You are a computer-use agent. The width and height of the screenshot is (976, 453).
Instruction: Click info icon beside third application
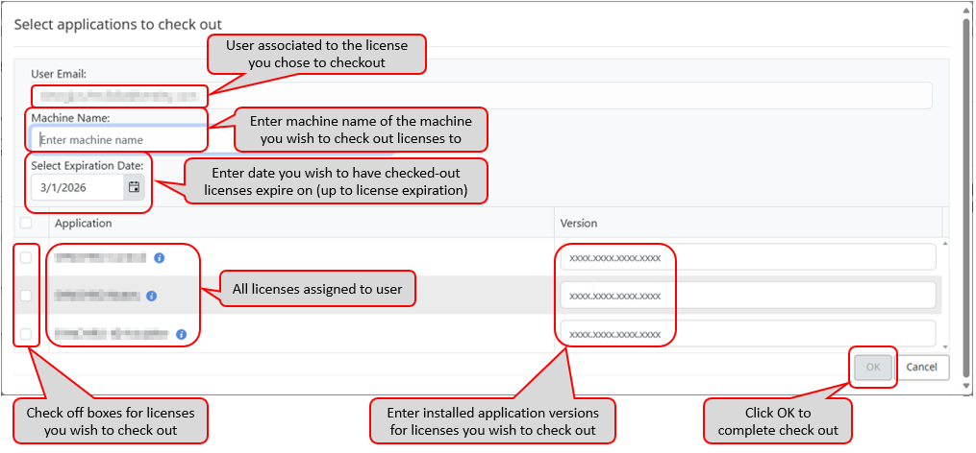pyautogui.click(x=181, y=334)
